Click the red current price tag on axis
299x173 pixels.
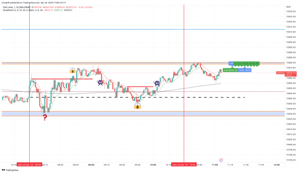point(291,74)
